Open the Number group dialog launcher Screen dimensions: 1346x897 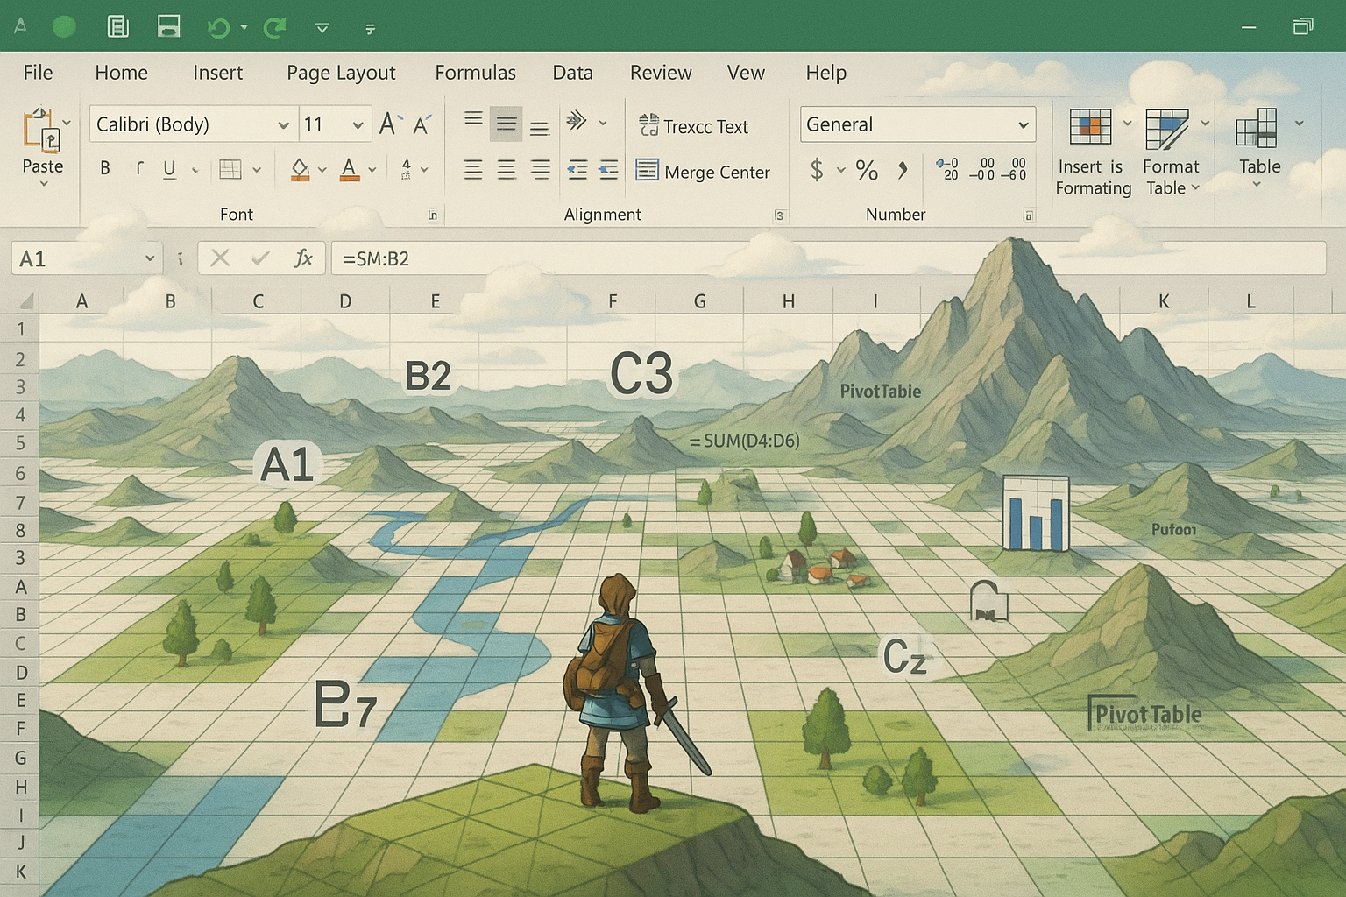tap(1029, 215)
